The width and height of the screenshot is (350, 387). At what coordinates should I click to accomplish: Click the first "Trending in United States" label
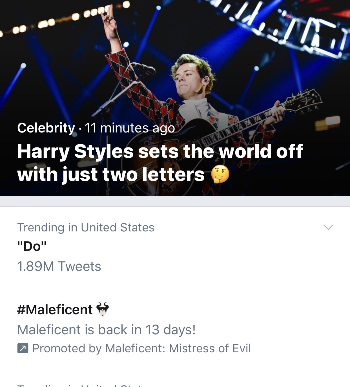point(86,227)
